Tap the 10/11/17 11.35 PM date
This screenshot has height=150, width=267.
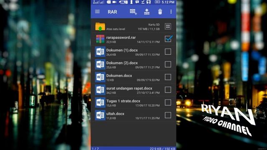pos(147,118)
